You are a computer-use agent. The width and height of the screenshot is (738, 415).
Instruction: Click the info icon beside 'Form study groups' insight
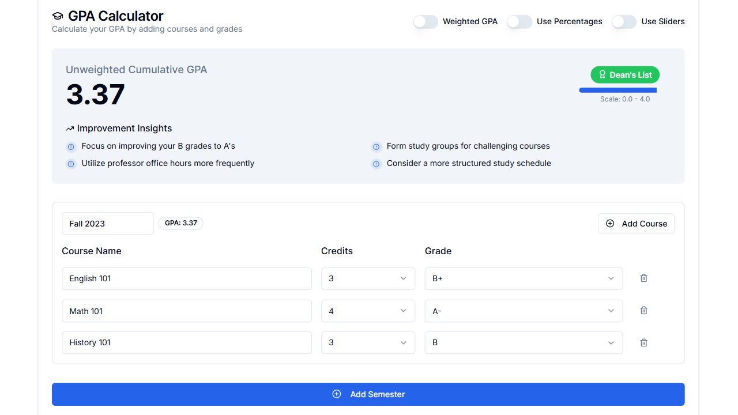[x=376, y=146]
